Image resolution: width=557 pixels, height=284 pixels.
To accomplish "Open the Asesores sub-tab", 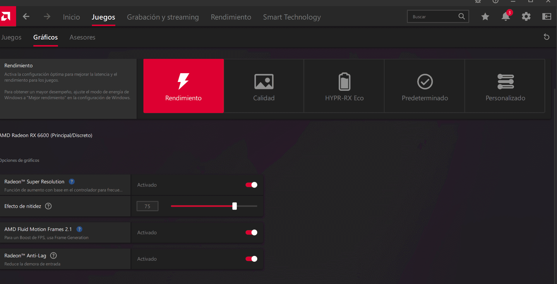I will [x=82, y=37].
